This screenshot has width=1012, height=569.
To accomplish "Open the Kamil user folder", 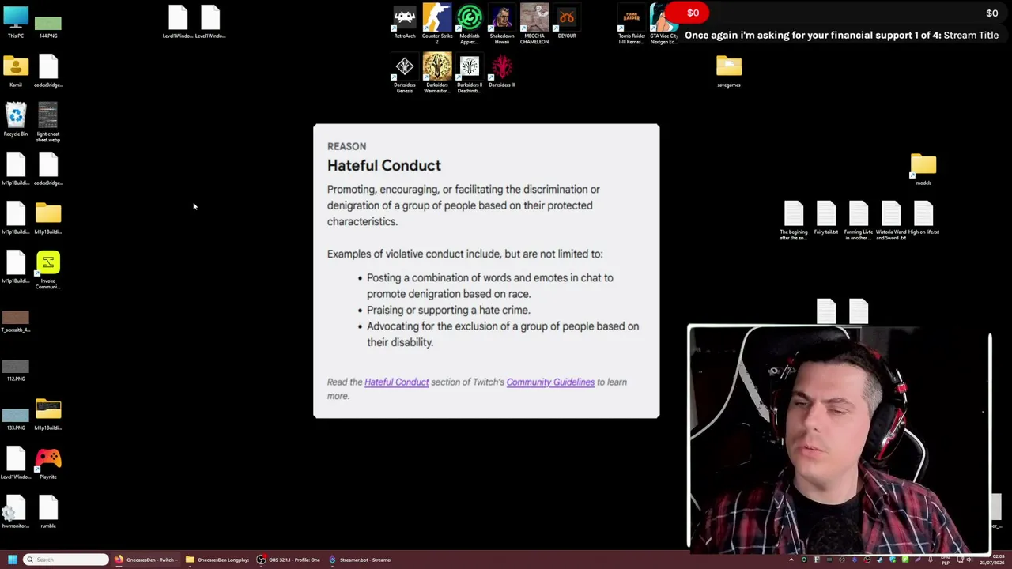I will pyautogui.click(x=16, y=70).
